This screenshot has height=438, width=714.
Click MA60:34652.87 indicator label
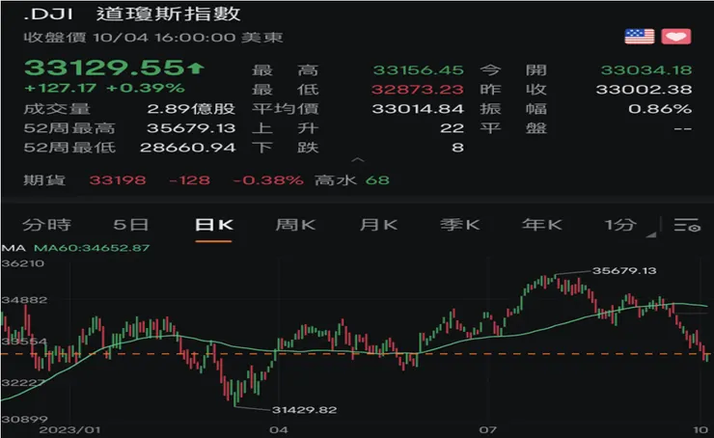92,248
